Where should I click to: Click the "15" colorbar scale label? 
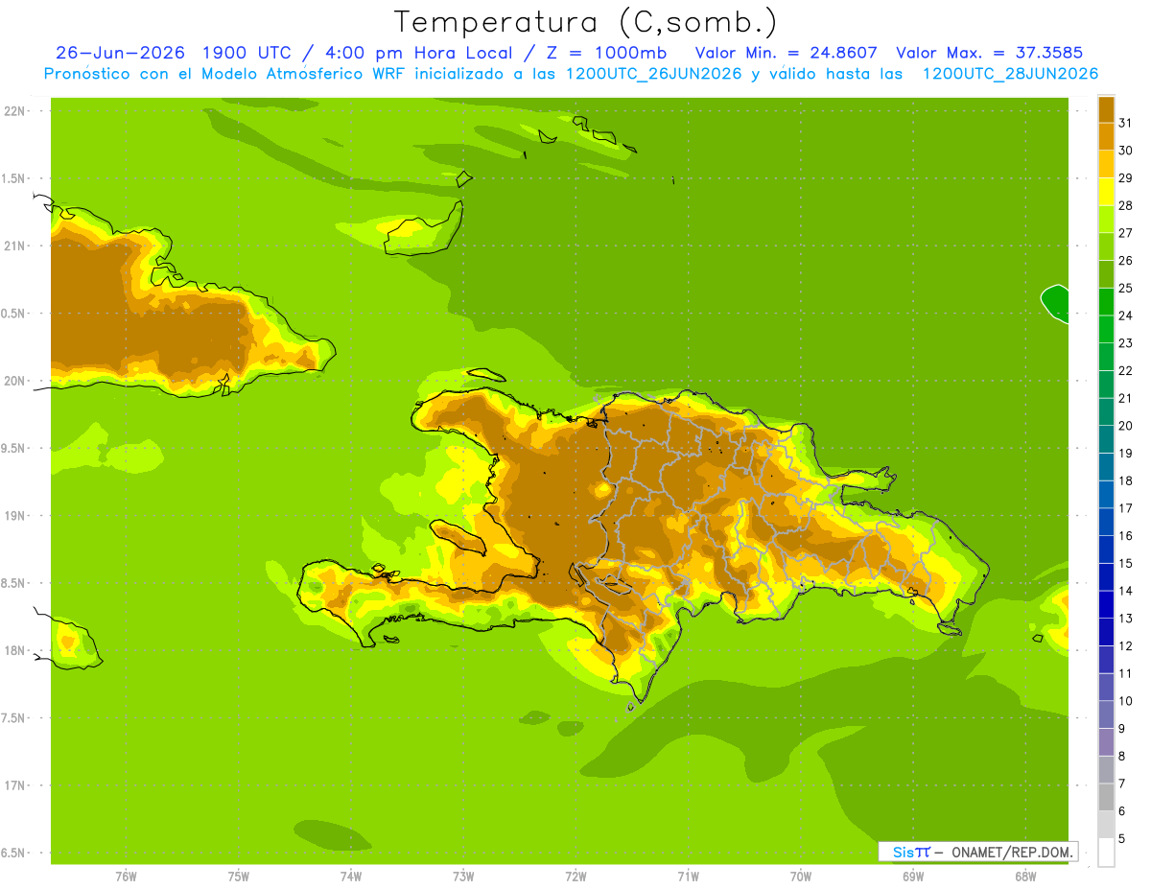click(x=1125, y=564)
